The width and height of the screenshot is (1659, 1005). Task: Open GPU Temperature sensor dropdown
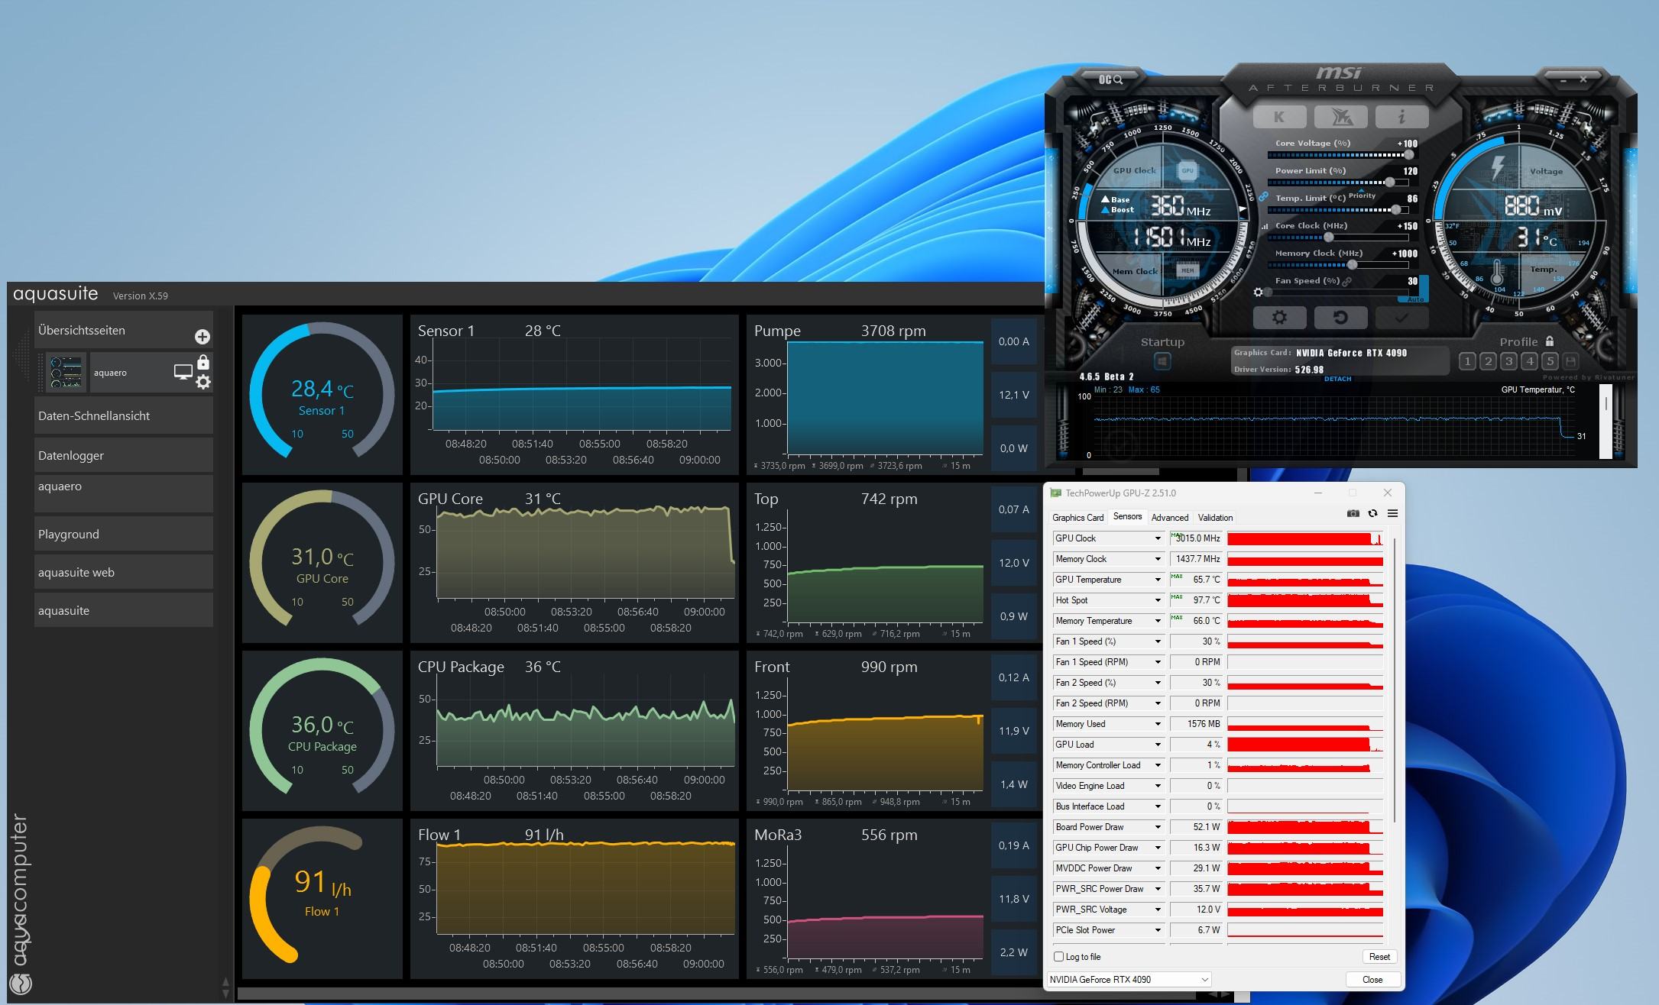[1158, 580]
